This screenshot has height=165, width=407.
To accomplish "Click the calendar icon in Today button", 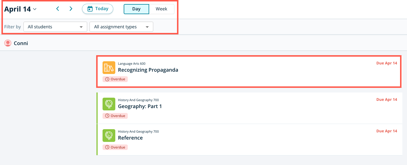I will (x=90, y=9).
